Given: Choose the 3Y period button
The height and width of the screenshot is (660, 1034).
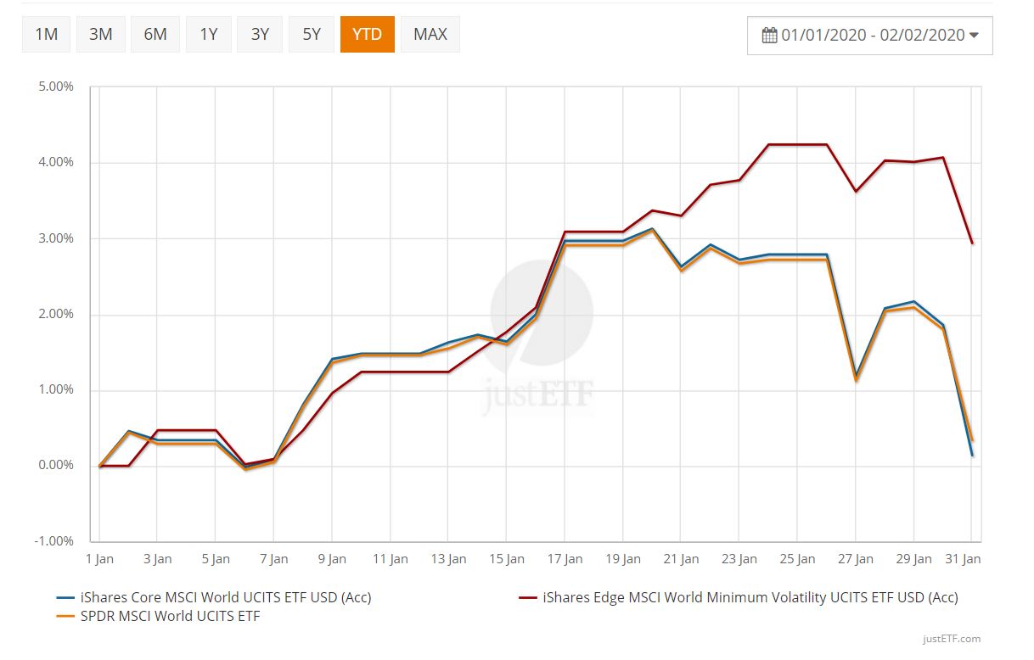Looking at the screenshot, I should pos(260,35).
